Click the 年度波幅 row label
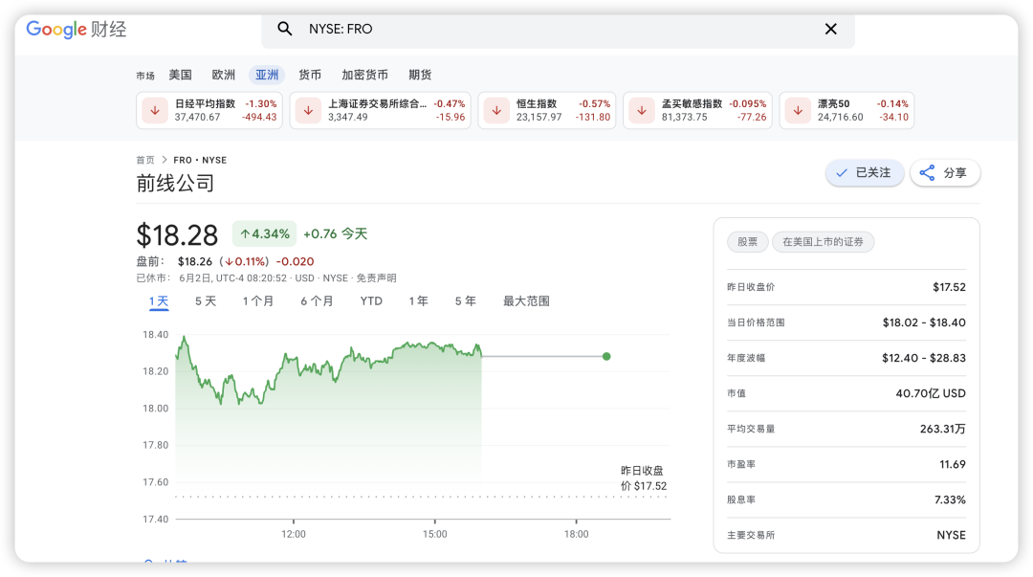 coord(746,358)
